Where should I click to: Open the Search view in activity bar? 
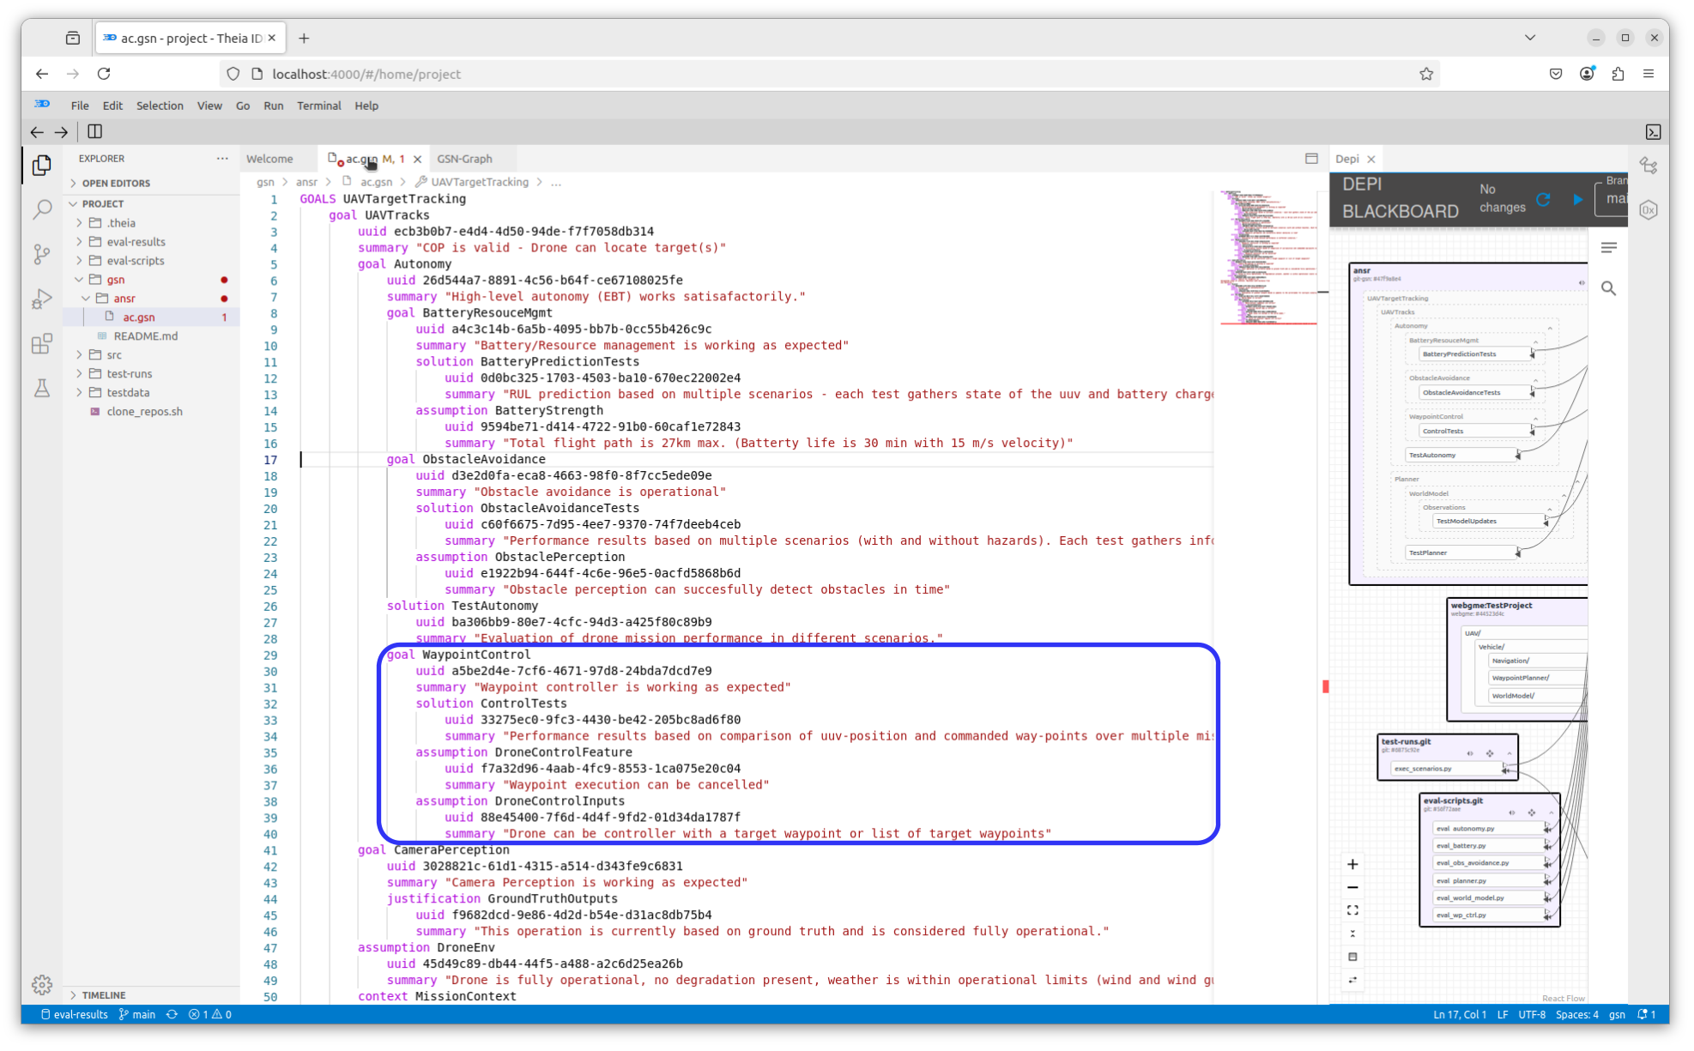pos(41,209)
